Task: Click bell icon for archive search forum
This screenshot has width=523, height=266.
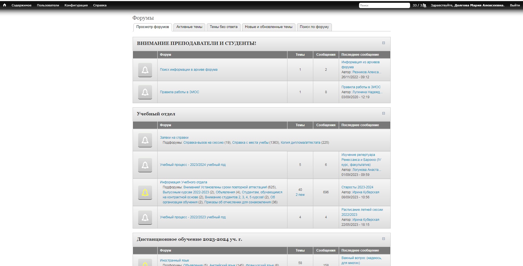Action: tap(145, 70)
